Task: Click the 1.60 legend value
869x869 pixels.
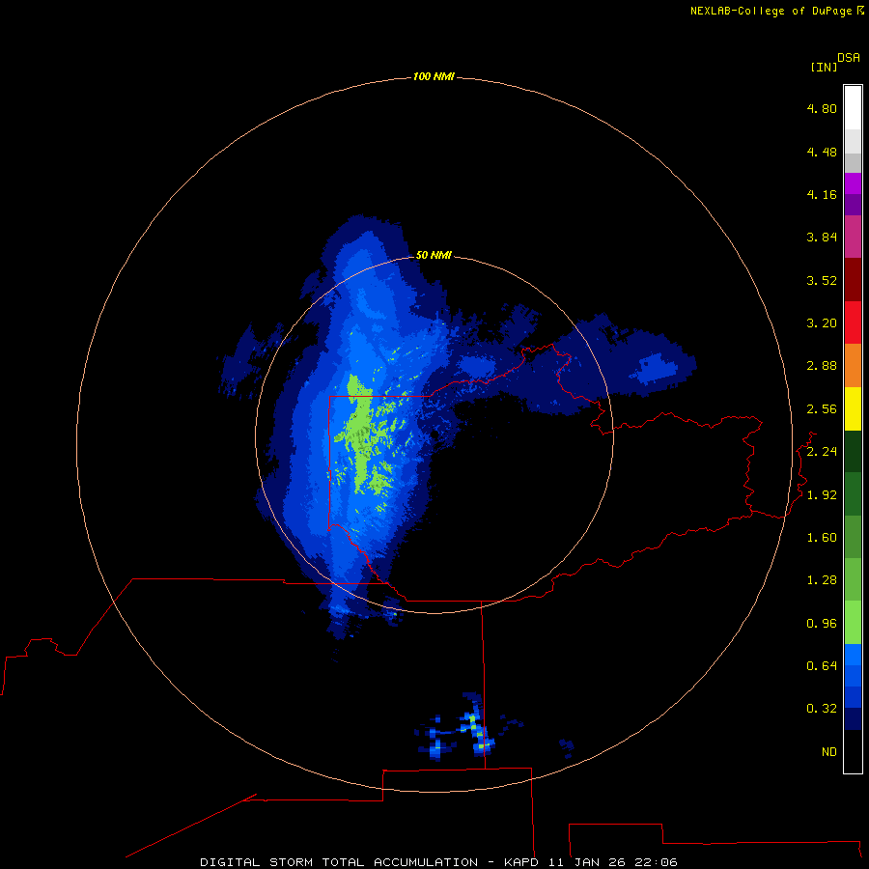Action: coord(822,538)
